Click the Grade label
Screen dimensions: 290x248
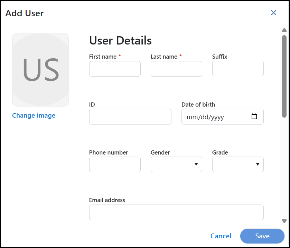(x=220, y=152)
